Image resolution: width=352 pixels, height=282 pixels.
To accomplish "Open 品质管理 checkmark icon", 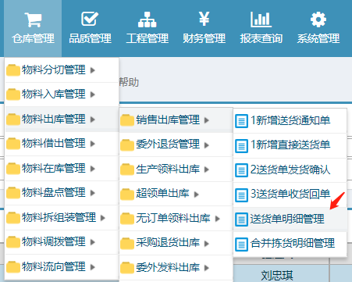I will coord(90,19).
